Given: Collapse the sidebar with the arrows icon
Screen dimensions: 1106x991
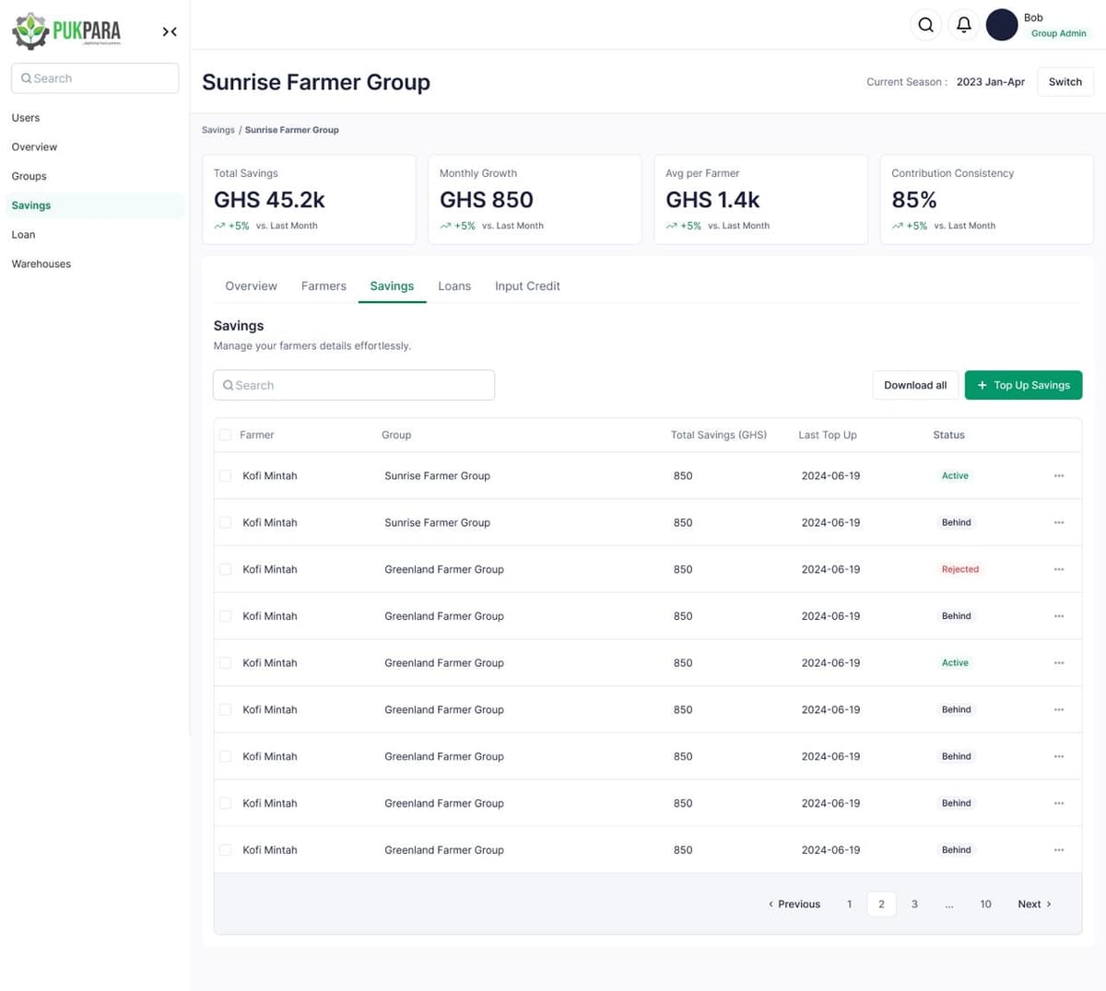Looking at the screenshot, I should 170,31.
